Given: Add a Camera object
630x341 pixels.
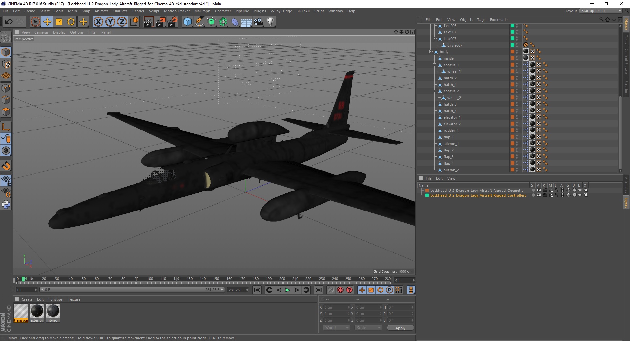Looking at the screenshot, I should click(x=259, y=22).
